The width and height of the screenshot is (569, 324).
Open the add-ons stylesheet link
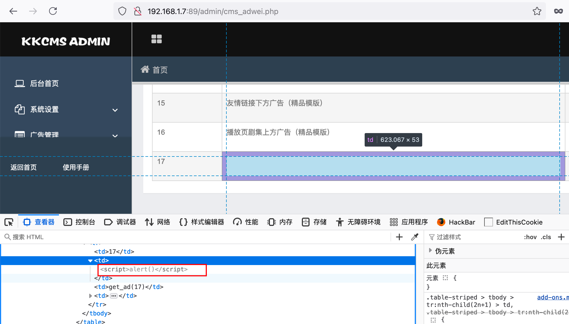point(553,297)
